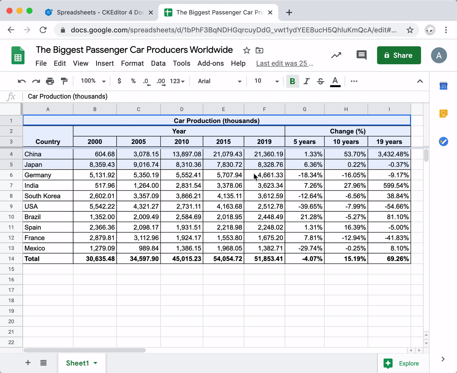Viewport: 457px width, 373px height.
Task: Open the File menu
Action: coord(41,63)
